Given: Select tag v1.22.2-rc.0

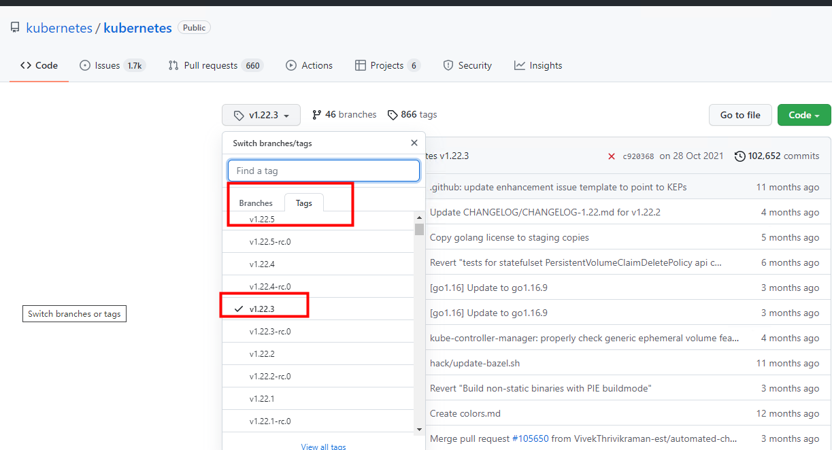Looking at the screenshot, I should 318,376.
